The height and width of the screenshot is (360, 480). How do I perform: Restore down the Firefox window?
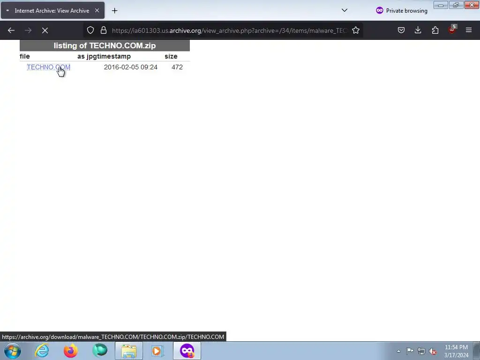click(x=456, y=5)
